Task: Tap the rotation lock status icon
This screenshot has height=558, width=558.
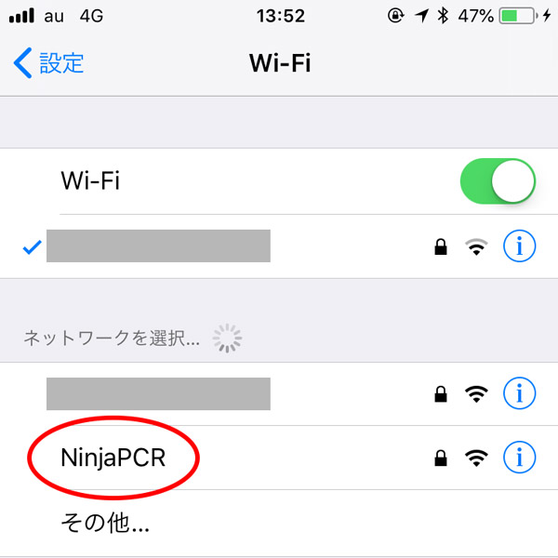Action: (396, 16)
